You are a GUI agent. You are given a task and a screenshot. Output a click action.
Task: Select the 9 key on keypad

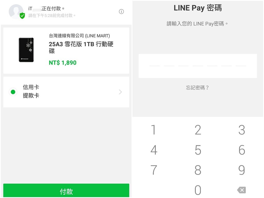242,170
